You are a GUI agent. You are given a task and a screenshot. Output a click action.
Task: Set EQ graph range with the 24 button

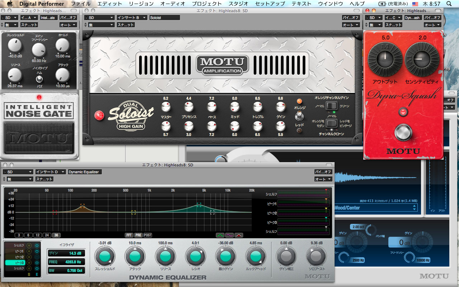(x=47, y=235)
